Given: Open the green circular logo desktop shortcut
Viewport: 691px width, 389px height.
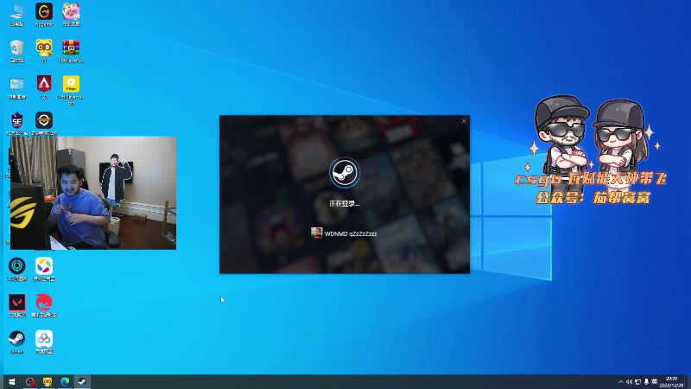Looking at the screenshot, I should [x=16, y=269].
